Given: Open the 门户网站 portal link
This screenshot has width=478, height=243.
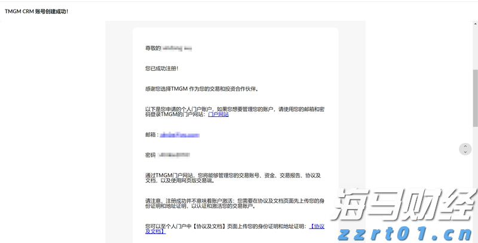Looking at the screenshot, I should point(218,114).
